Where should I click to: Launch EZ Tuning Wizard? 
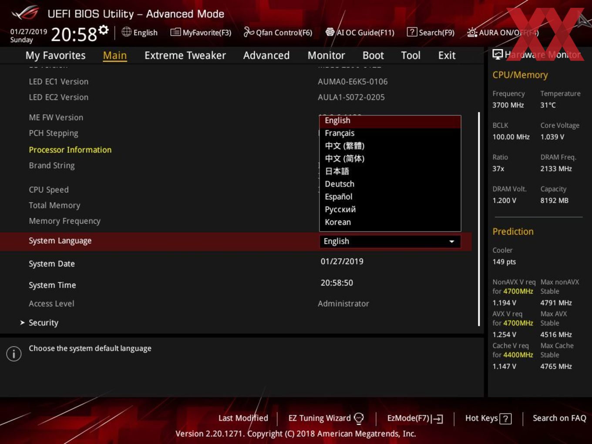coord(326,418)
